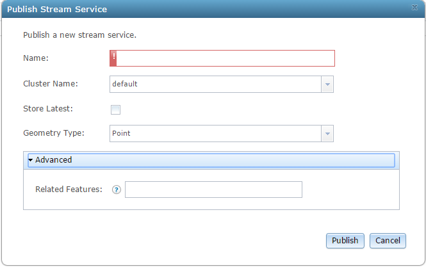Select the 'default' cluster name box
The image size is (426, 267).
point(215,84)
